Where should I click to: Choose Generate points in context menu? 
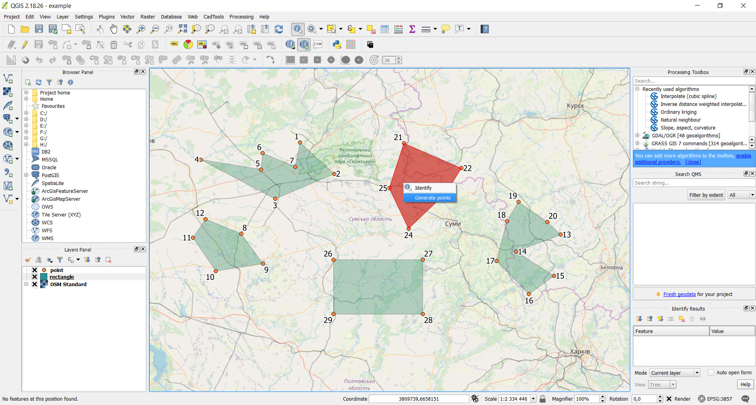pyautogui.click(x=430, y=198)
